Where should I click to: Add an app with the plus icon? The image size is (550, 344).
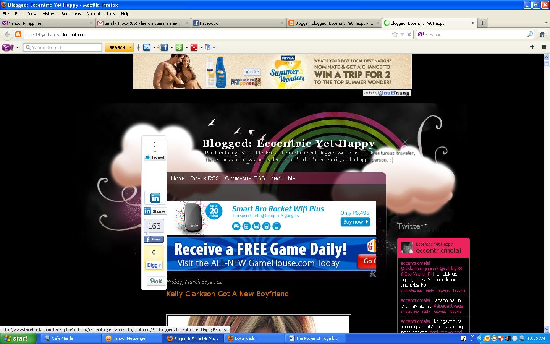click(x=532, y=47)
